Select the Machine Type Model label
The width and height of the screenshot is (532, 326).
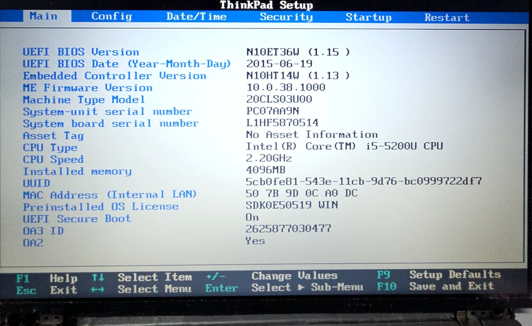pos(84,100)
